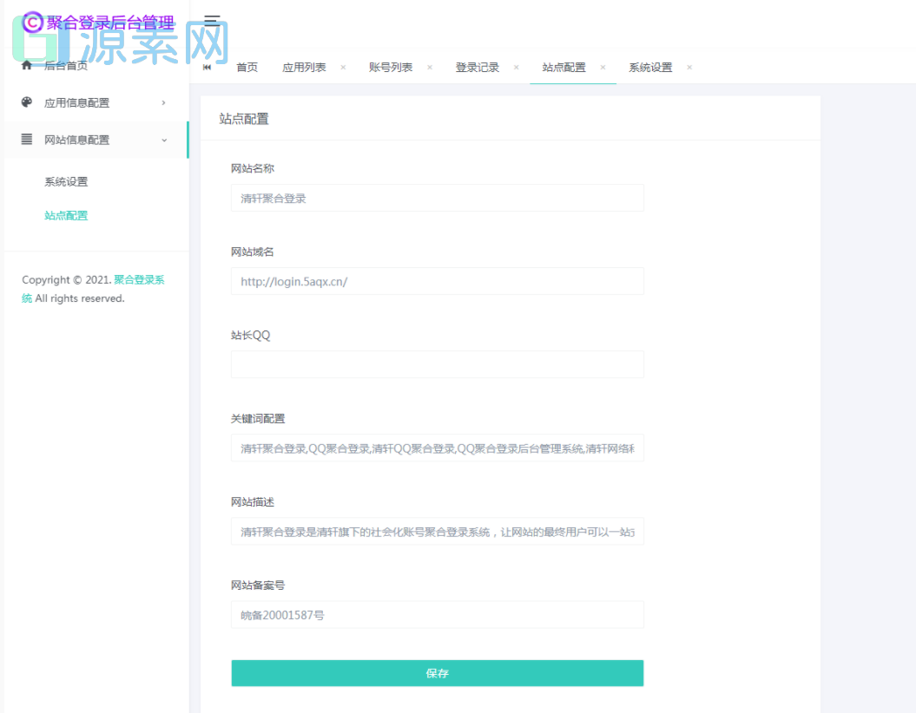916x713 pixels.
Task: Close the 应用列表 tab
Action: point(342,66)
